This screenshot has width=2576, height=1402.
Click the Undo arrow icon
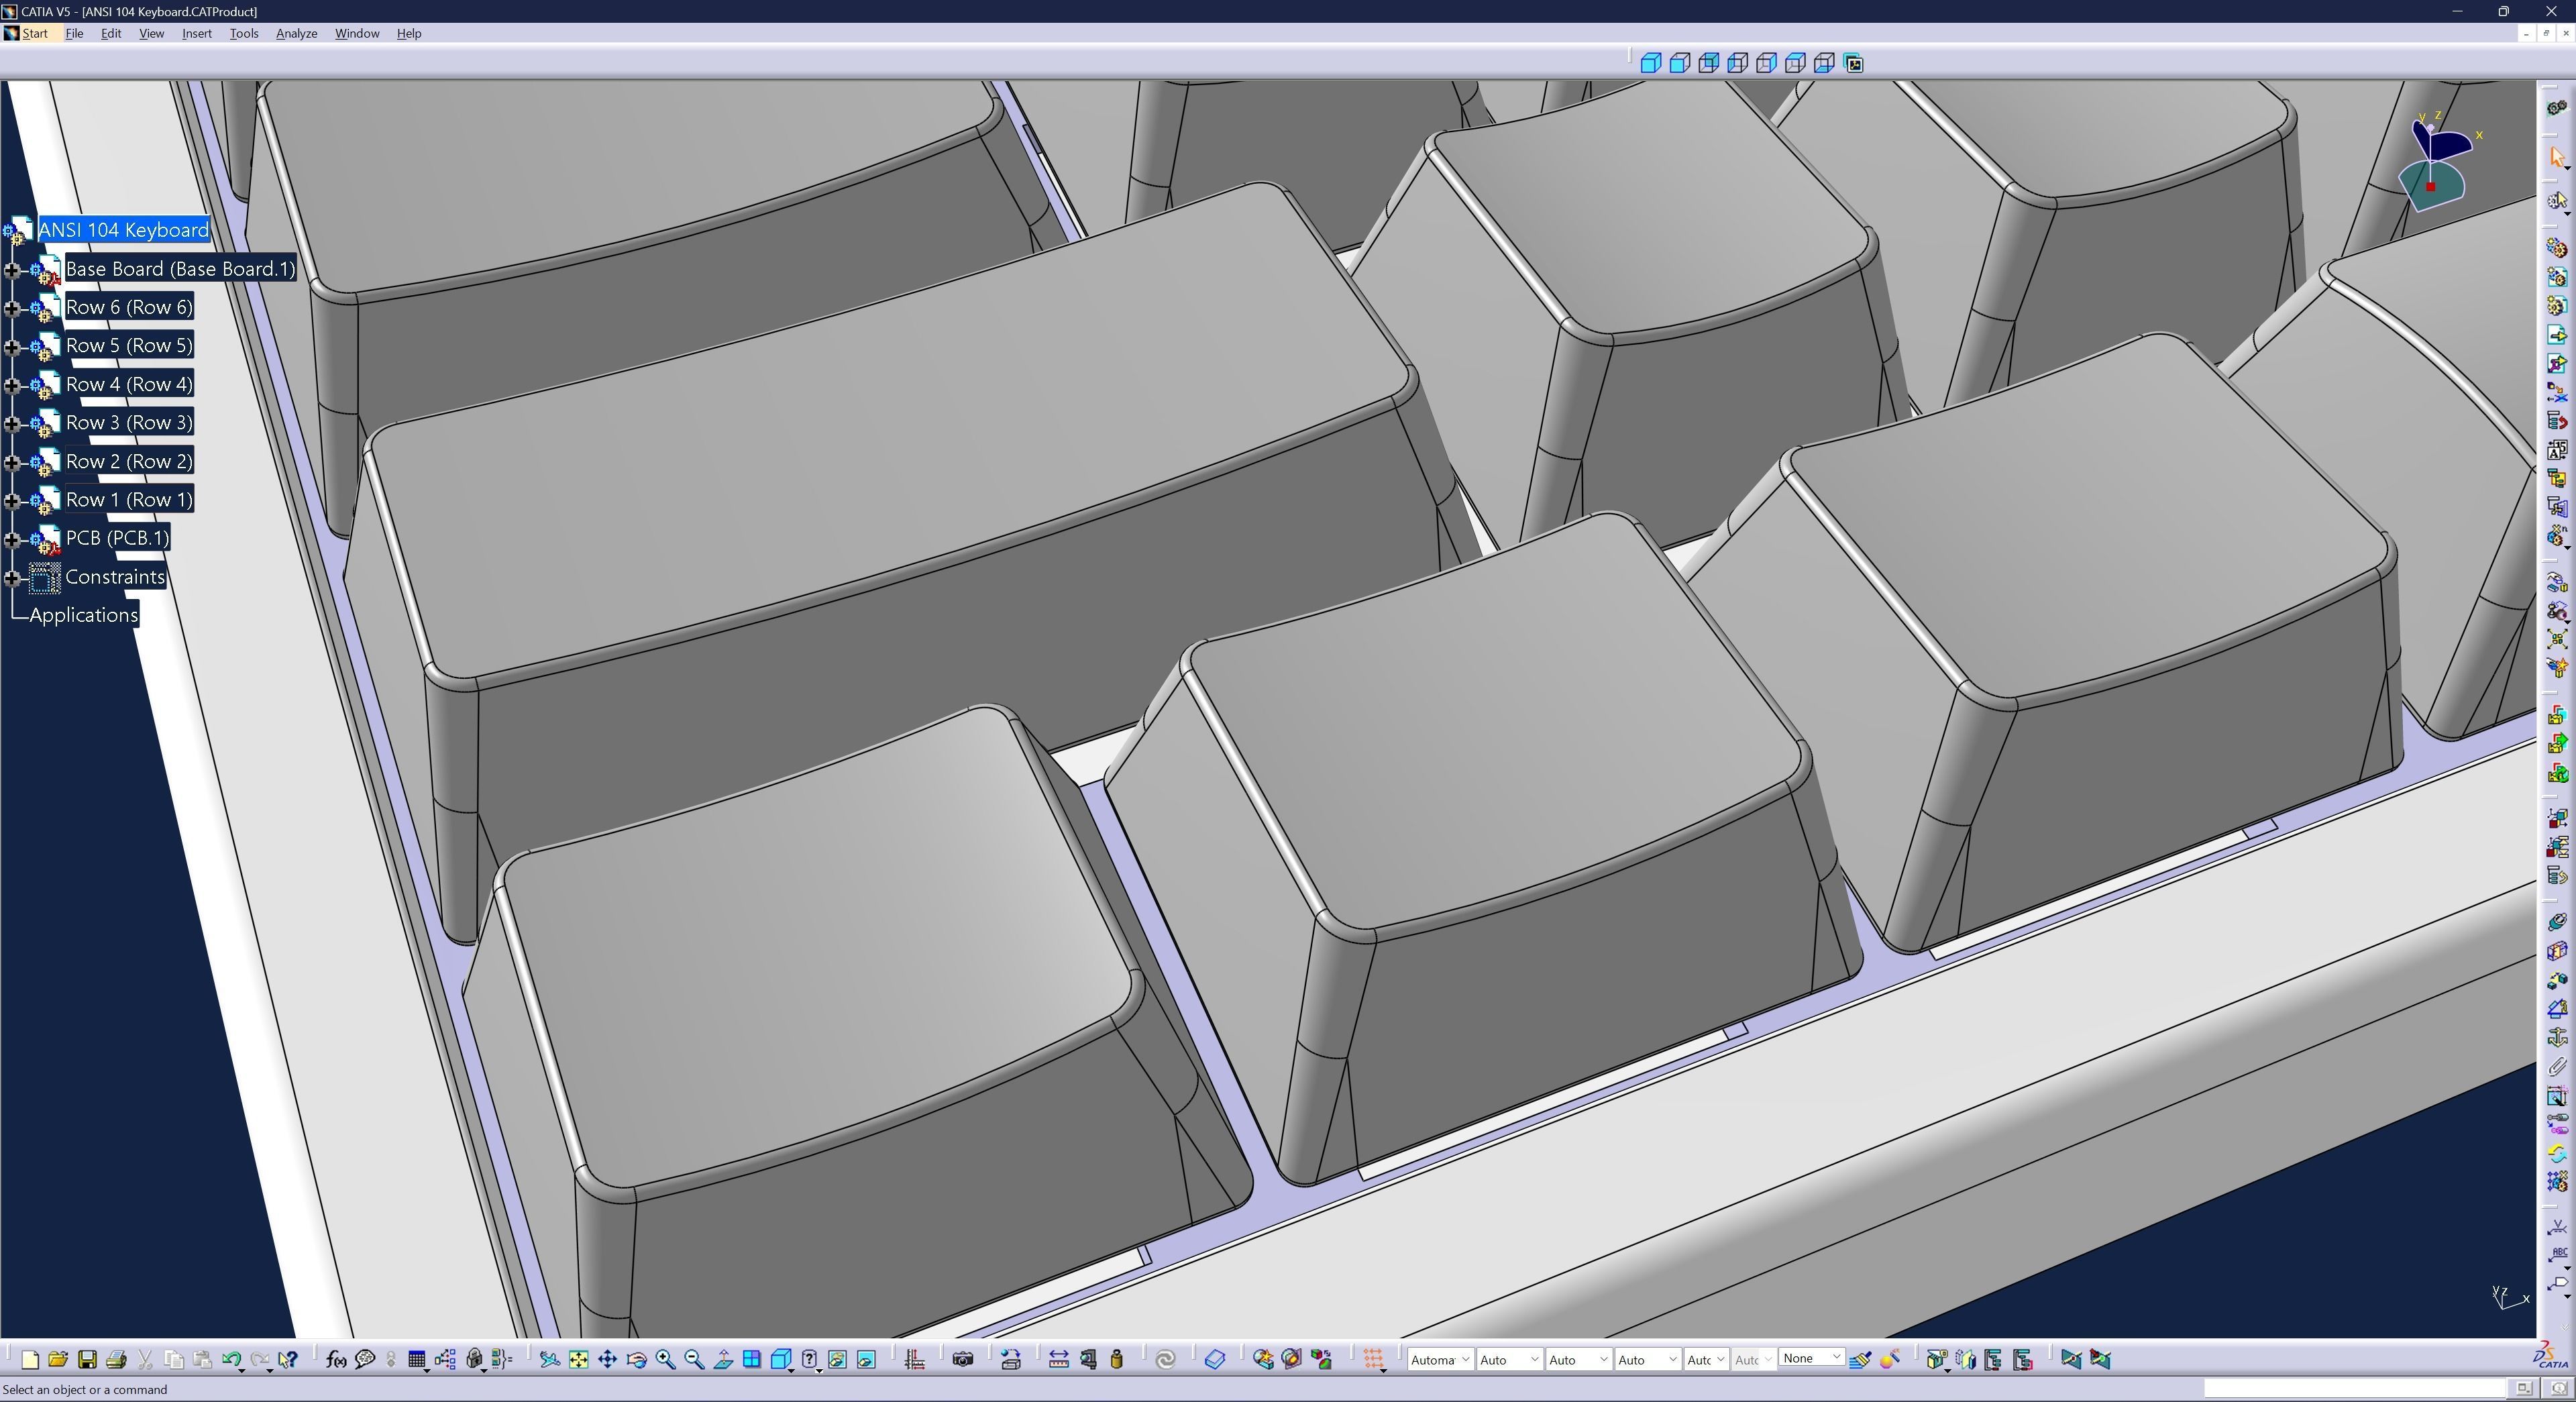231,1360
